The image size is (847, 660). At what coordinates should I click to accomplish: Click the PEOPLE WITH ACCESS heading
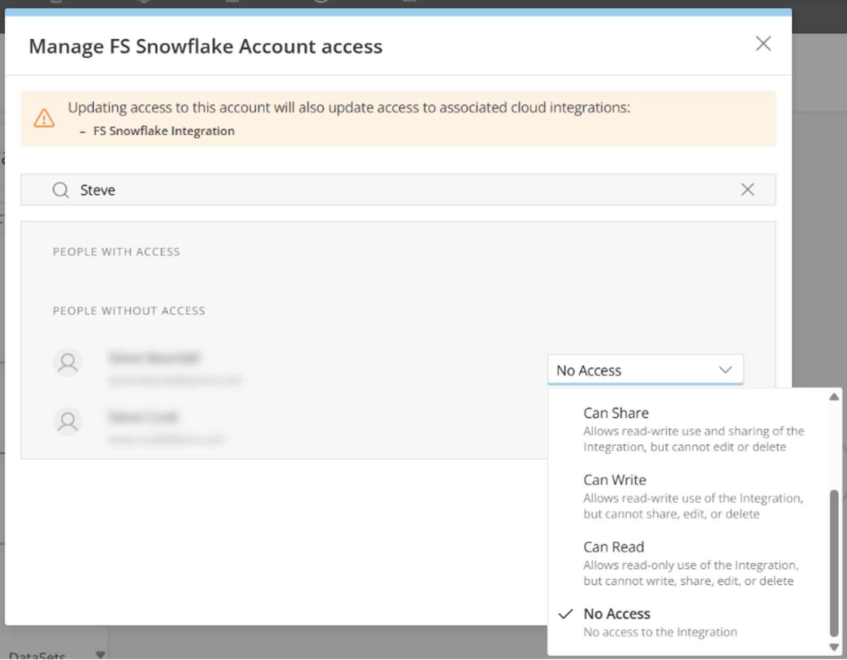pos(116,252)
